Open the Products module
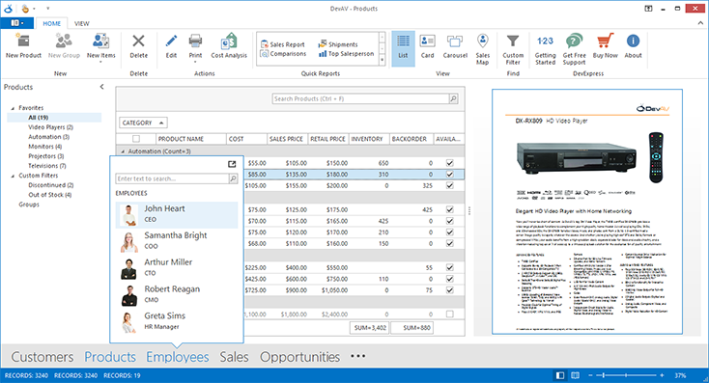This screenshot has width=709, height=383. 110,357
